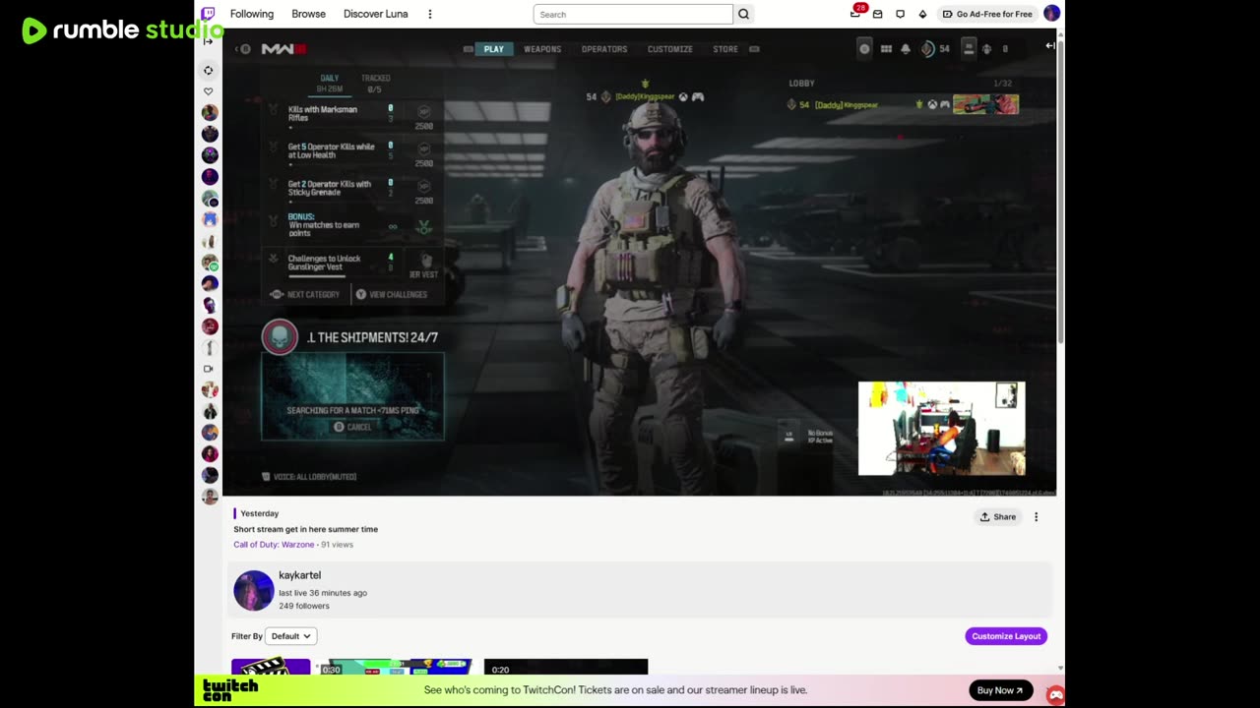This screenshot has width=1260, height=708.
Task: Open the 0:20 video thumbnail
Action: (566, 667)
